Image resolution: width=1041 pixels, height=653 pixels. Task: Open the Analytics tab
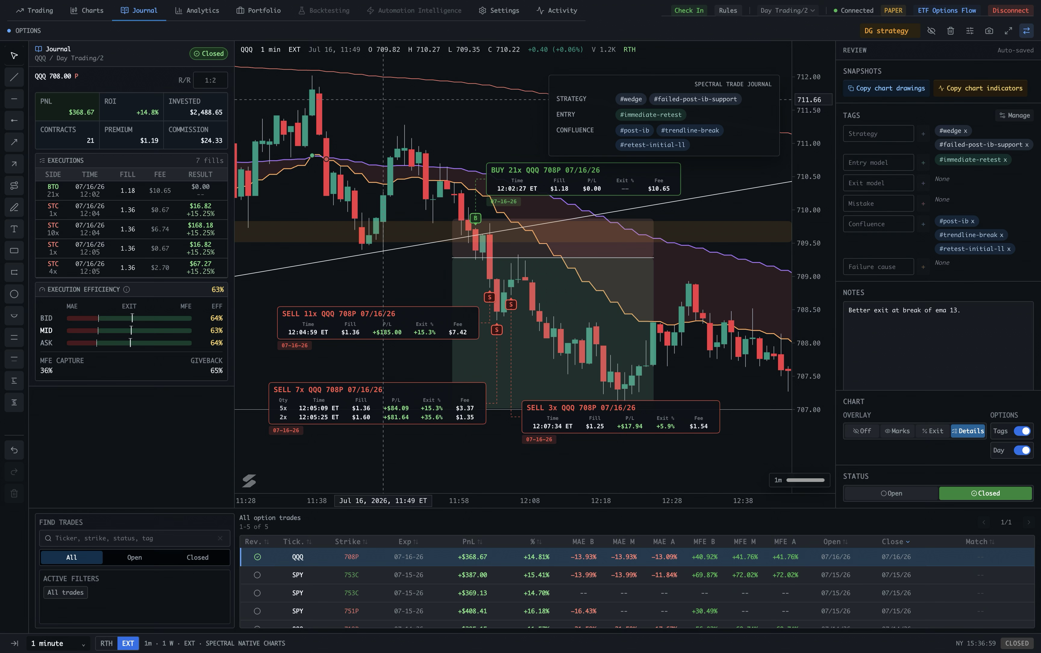click(x=197, y=10)
